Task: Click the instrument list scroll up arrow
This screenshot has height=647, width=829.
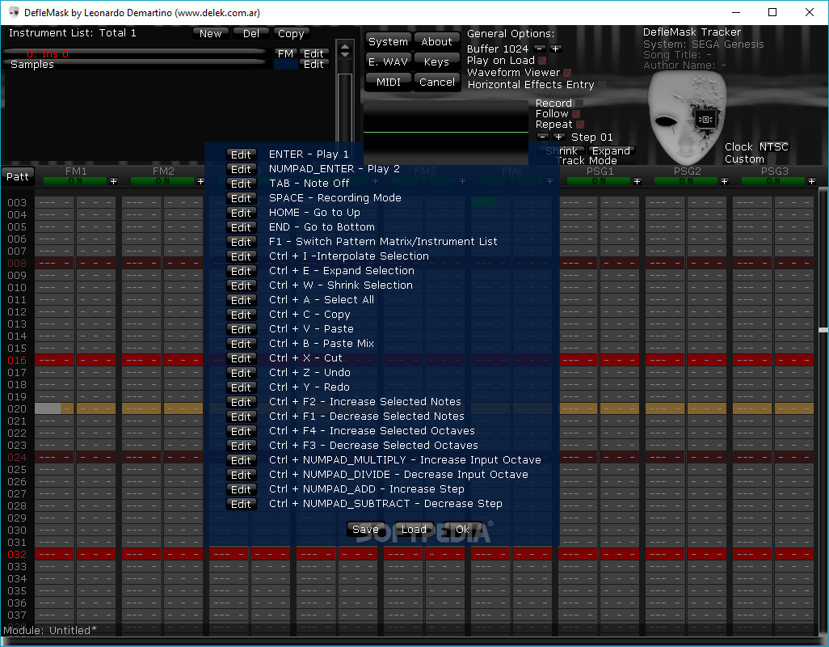Action: pos(345,46)
